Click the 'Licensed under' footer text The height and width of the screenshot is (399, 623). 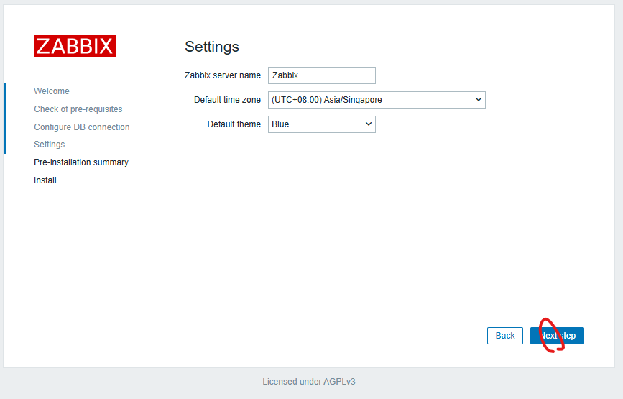click(292, 382)
